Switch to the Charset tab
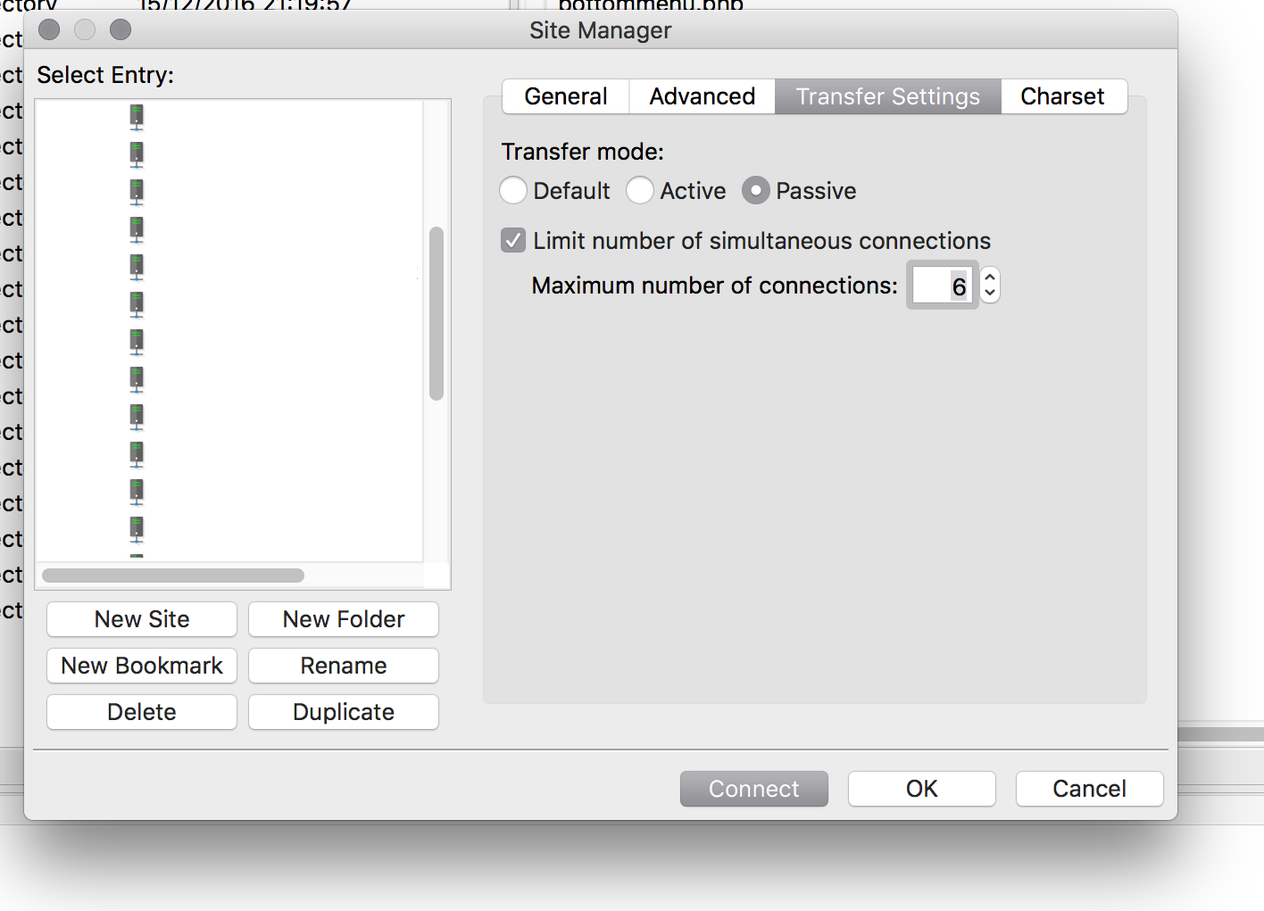Screen dimensions: 1264x911 [x=1062, y=96]
